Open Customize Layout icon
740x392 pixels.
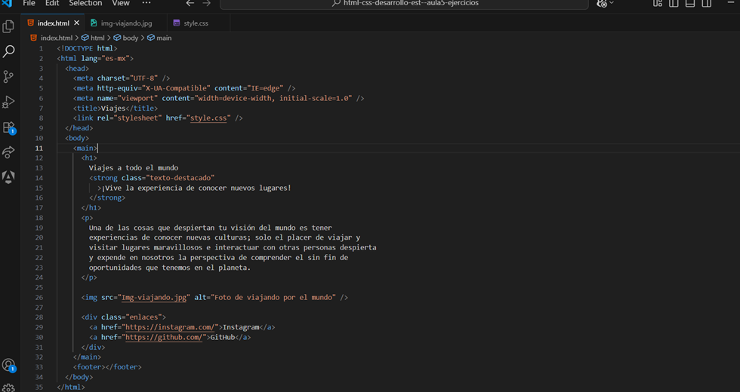pyautogui.click(x=658, y=3)
